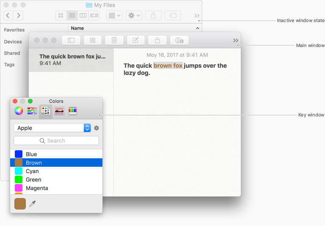Toggle Name column sort order arrow

[x=198, y=28]
